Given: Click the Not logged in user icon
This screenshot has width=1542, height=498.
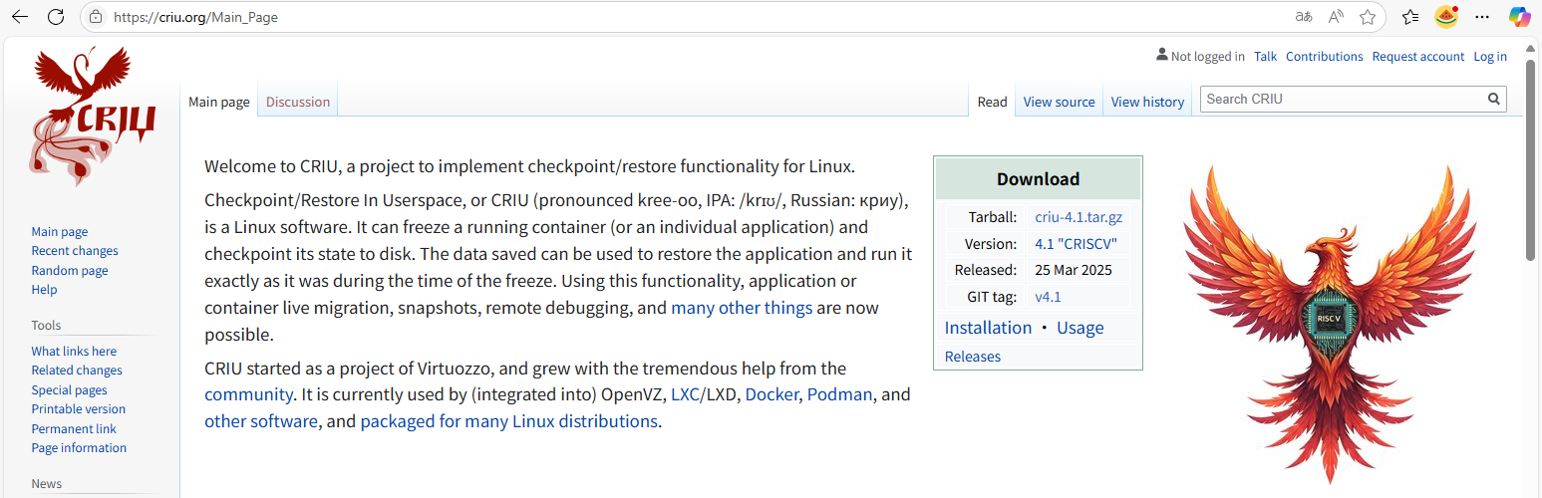Looking at the screenshot, I should click(1162, 55).
